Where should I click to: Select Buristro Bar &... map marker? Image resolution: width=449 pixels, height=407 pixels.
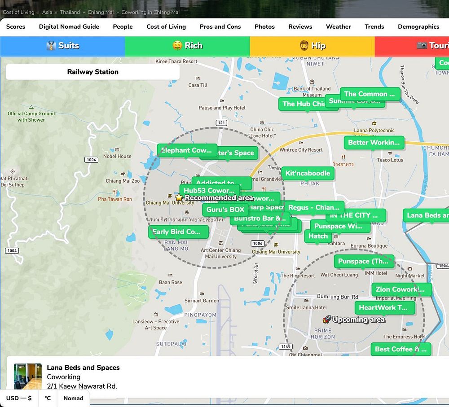click(x=259, y=219)
